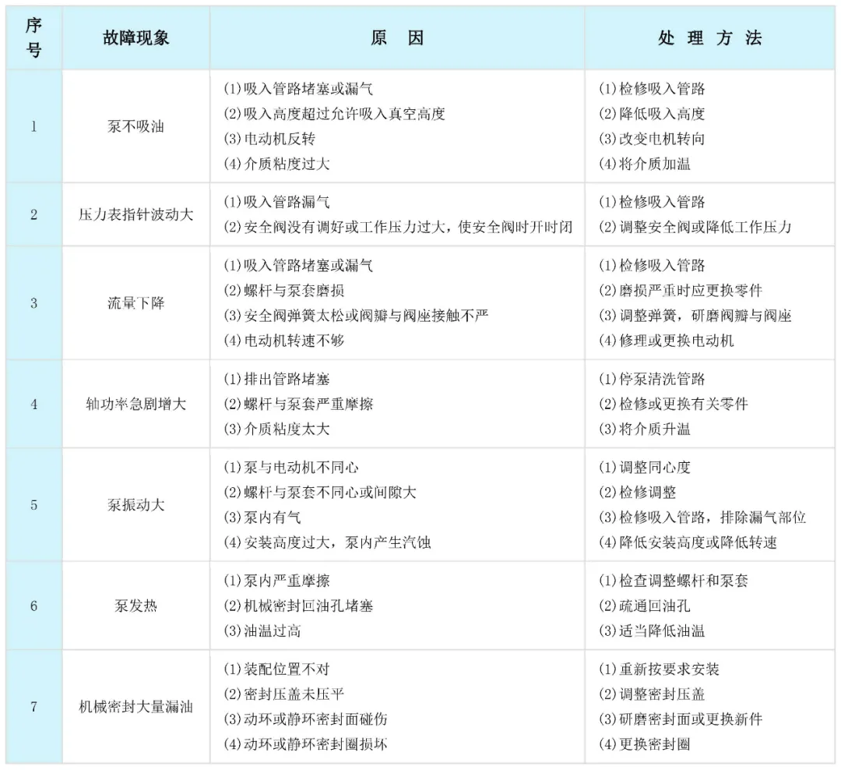Select the 泵振动大 fault cell

pyautogui.click(x=135, y=505)
